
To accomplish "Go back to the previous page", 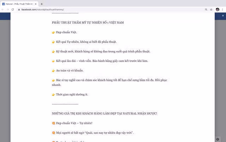I will 3,10.
